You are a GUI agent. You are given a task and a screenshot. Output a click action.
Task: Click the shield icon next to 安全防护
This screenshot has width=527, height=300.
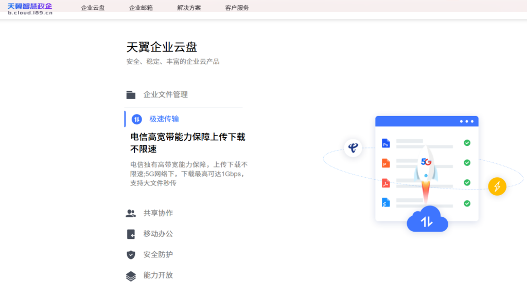pos(132,255)
